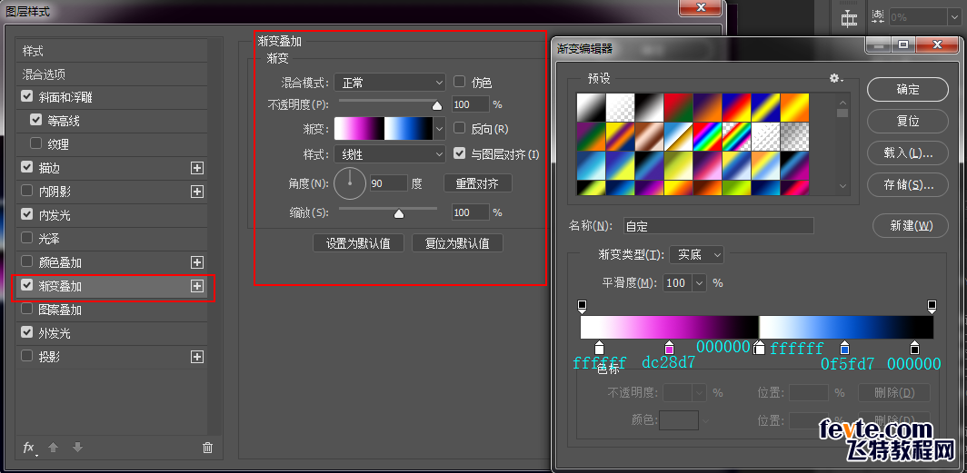Select the right opacity stop above gradient bar
Viewport: 967px width, 473px height.
click(x=932, y=306)
